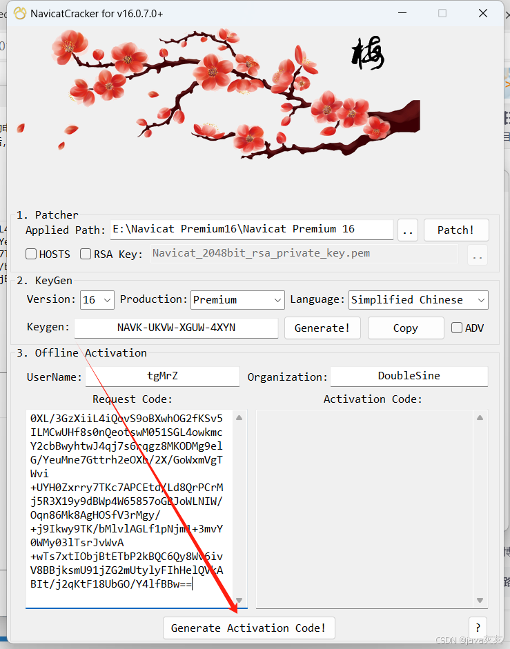Click the 'Activation Code:' label
Viewport: 510px width, 649px height.
(373, 399)
